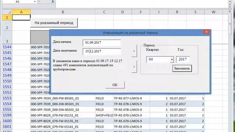Click the vertical scrollbar up arrow
This screenshot has width=235, height=132.
click(x=230, y=11)
